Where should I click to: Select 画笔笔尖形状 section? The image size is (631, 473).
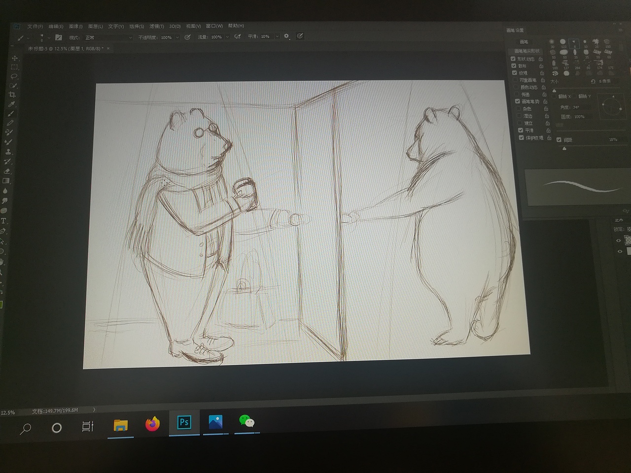click(527, 51)
